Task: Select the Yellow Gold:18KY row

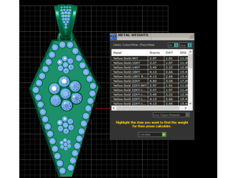Action: click(150, 72)
